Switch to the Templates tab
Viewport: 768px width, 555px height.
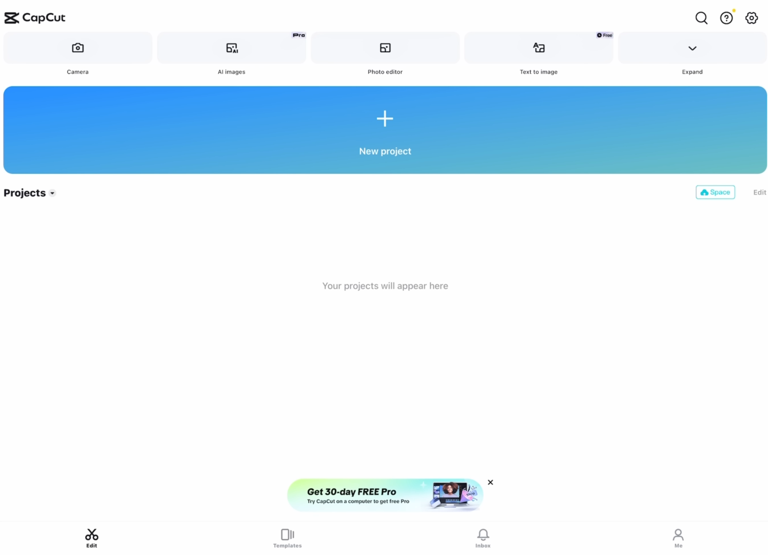tap(287, 538)
